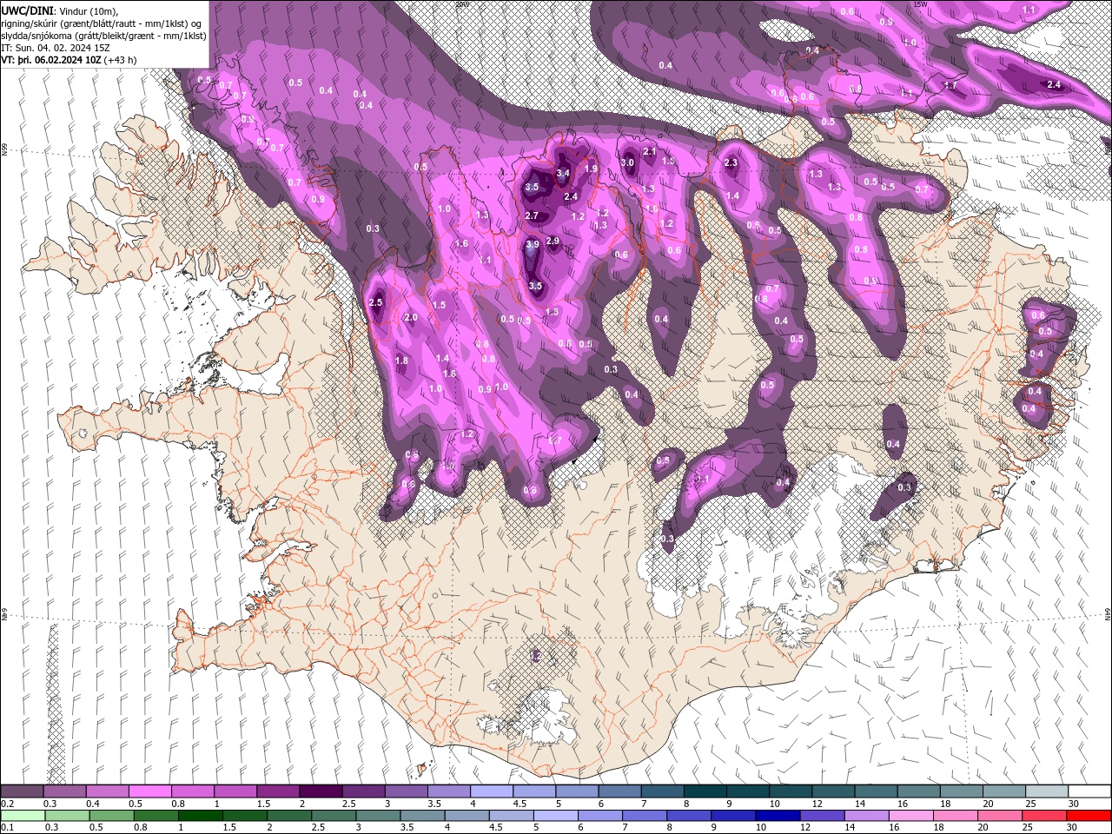Click the 2.1 precipitation value on the map
The height and width of the screenshot is (834, 1112).
click(x=649, y=152)
